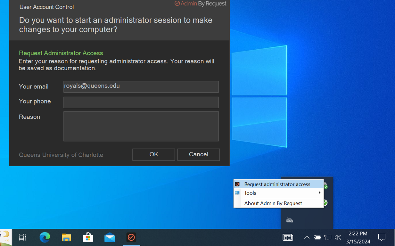This screenshot has height=246, width=395.
Task: Click the Admin By Request logo
Action: point(201,4)
